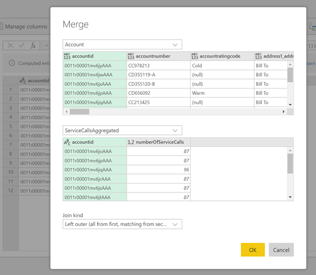Click the data type icon of accountnumber column
This screenshot has height=275, width=316.
coord(131,56)
